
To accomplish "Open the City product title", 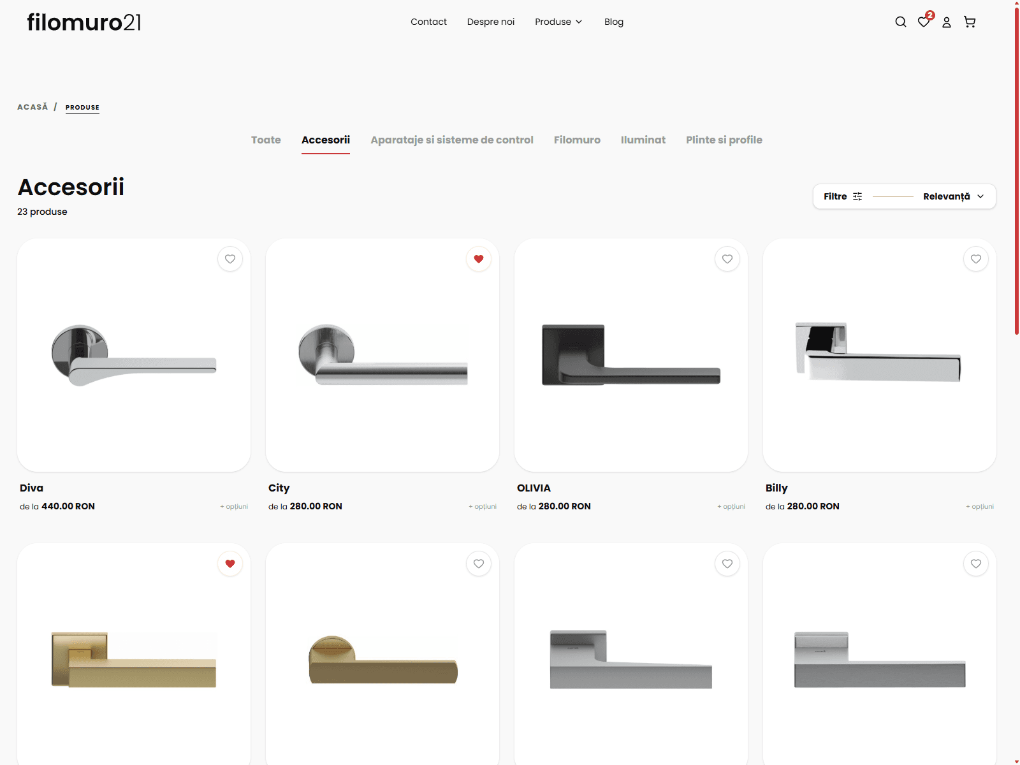I will point(279,488).
